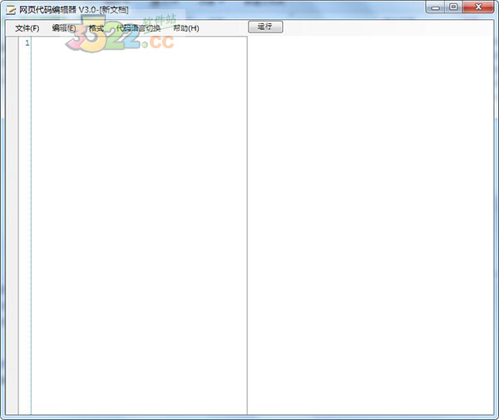Maximize the editor window
The image size is (499, 420).
(x=453, y=7)
